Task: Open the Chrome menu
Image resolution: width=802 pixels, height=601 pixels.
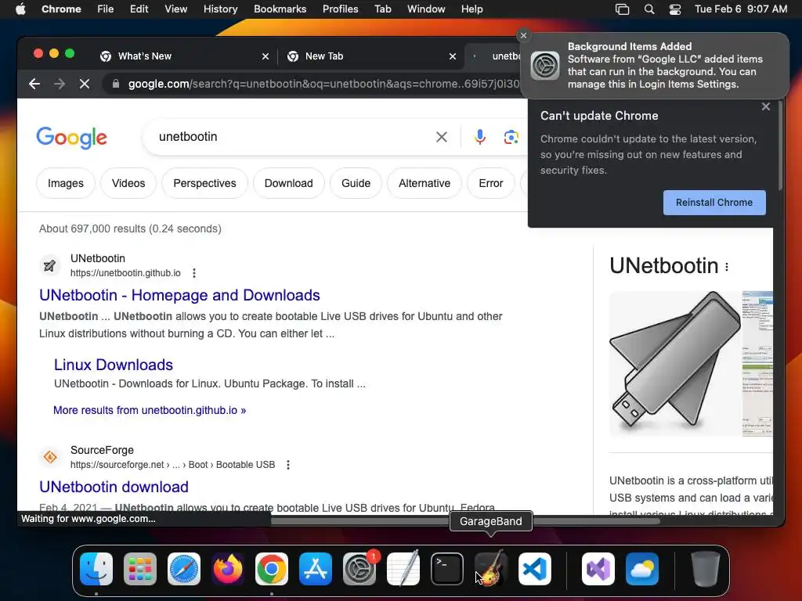Action: coord(61,9)
